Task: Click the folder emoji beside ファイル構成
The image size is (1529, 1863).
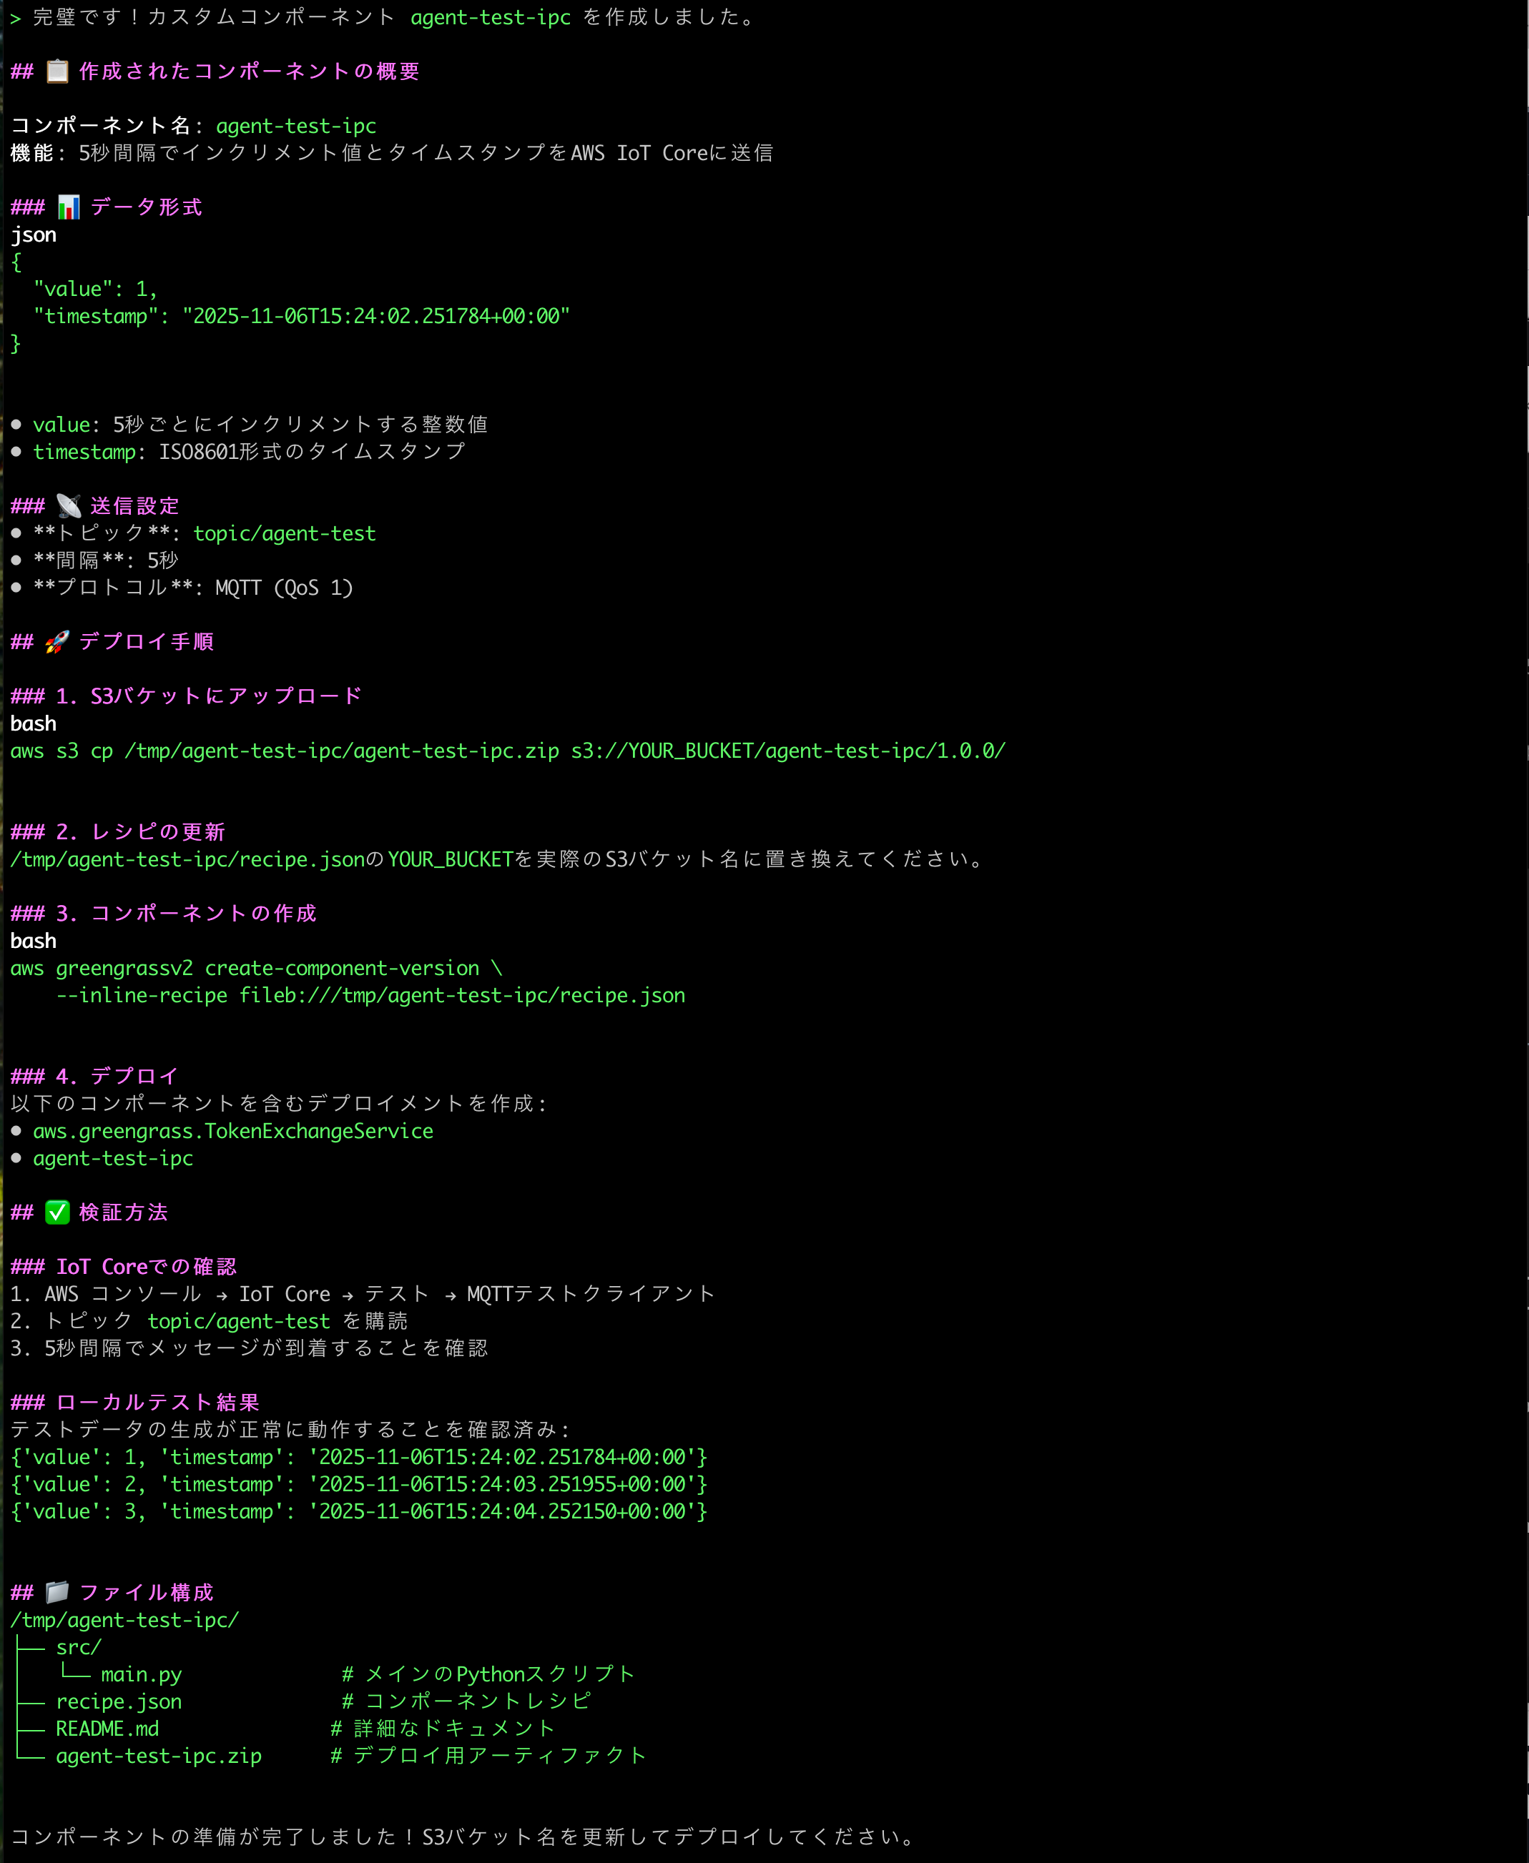Action: pyautogui.click(x=57, y=1593)
